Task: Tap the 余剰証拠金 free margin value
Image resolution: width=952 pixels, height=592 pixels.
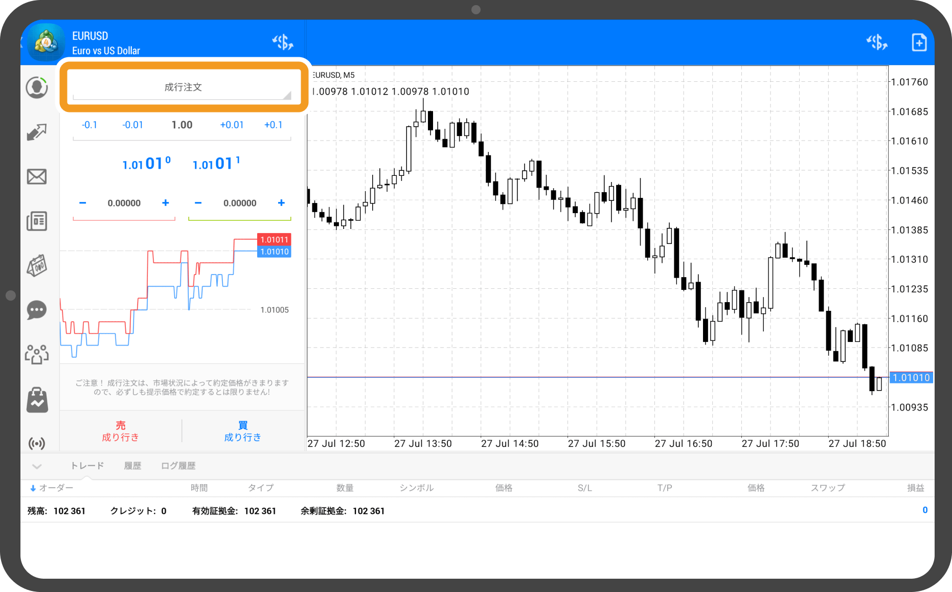Action: 369,511
